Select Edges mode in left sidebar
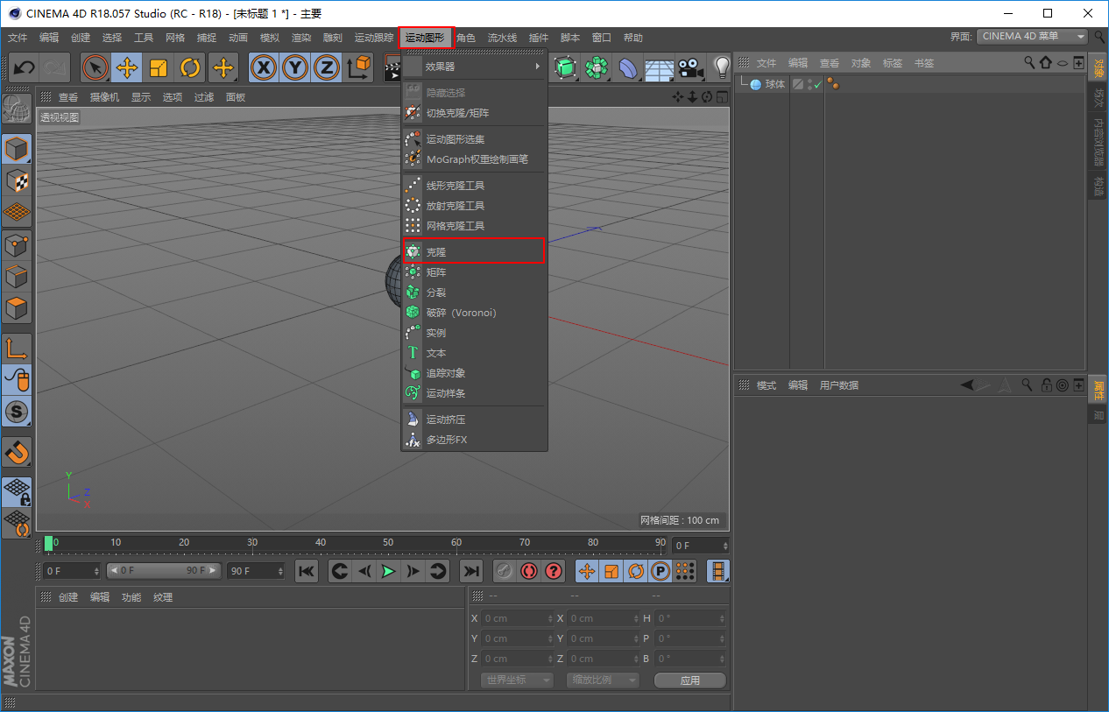The width and height of the screenshot is (1109, 712). pyautogui.click(x=17, y=278)
